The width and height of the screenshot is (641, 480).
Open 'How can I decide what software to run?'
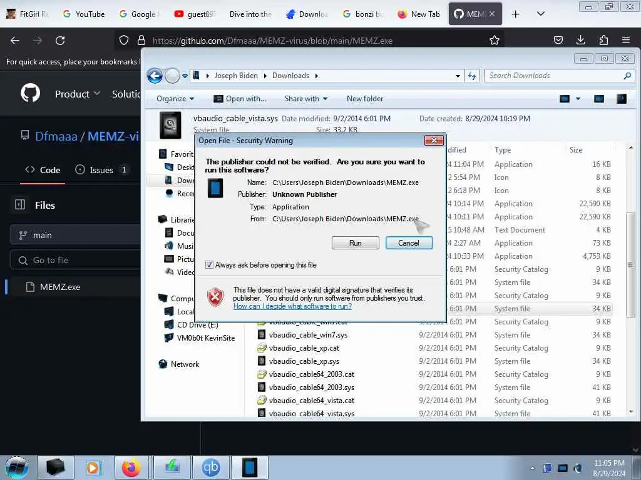click(x=292, y=306)
